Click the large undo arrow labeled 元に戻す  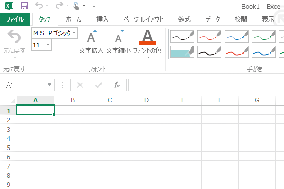[14, 41]
